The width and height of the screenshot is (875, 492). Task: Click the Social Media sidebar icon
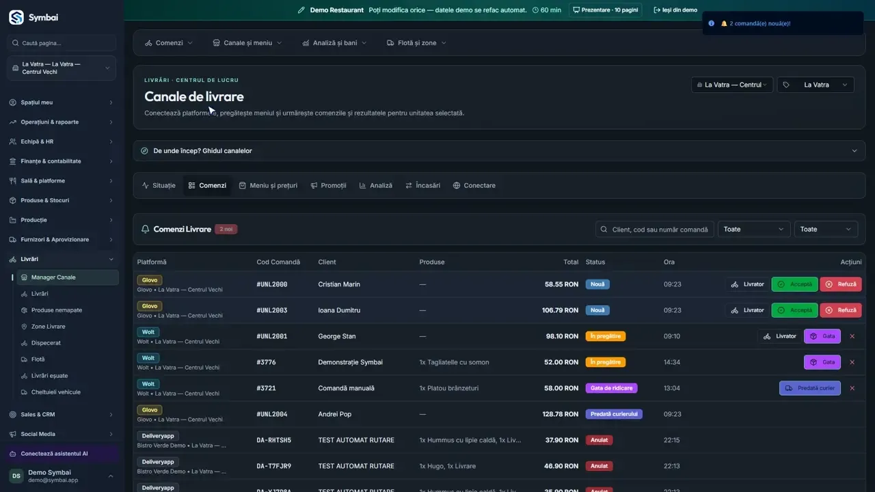pyautogui.click(x=13, y=434)
